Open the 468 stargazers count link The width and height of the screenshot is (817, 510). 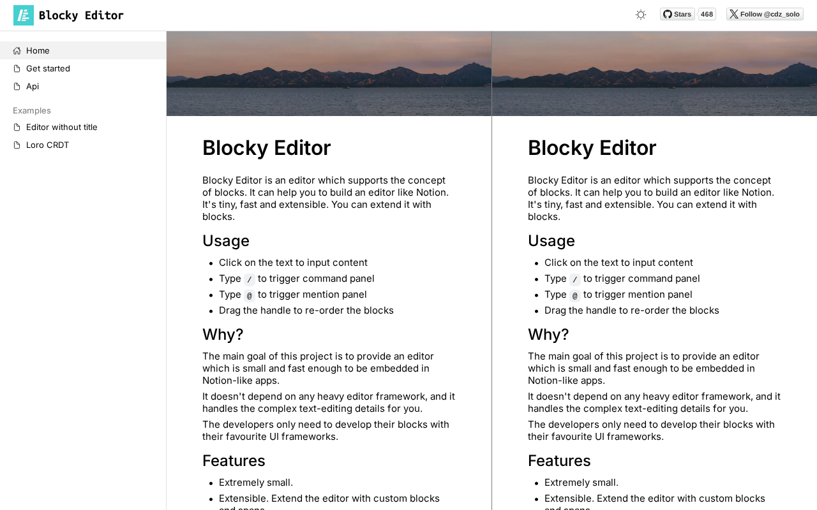(707, 14)
